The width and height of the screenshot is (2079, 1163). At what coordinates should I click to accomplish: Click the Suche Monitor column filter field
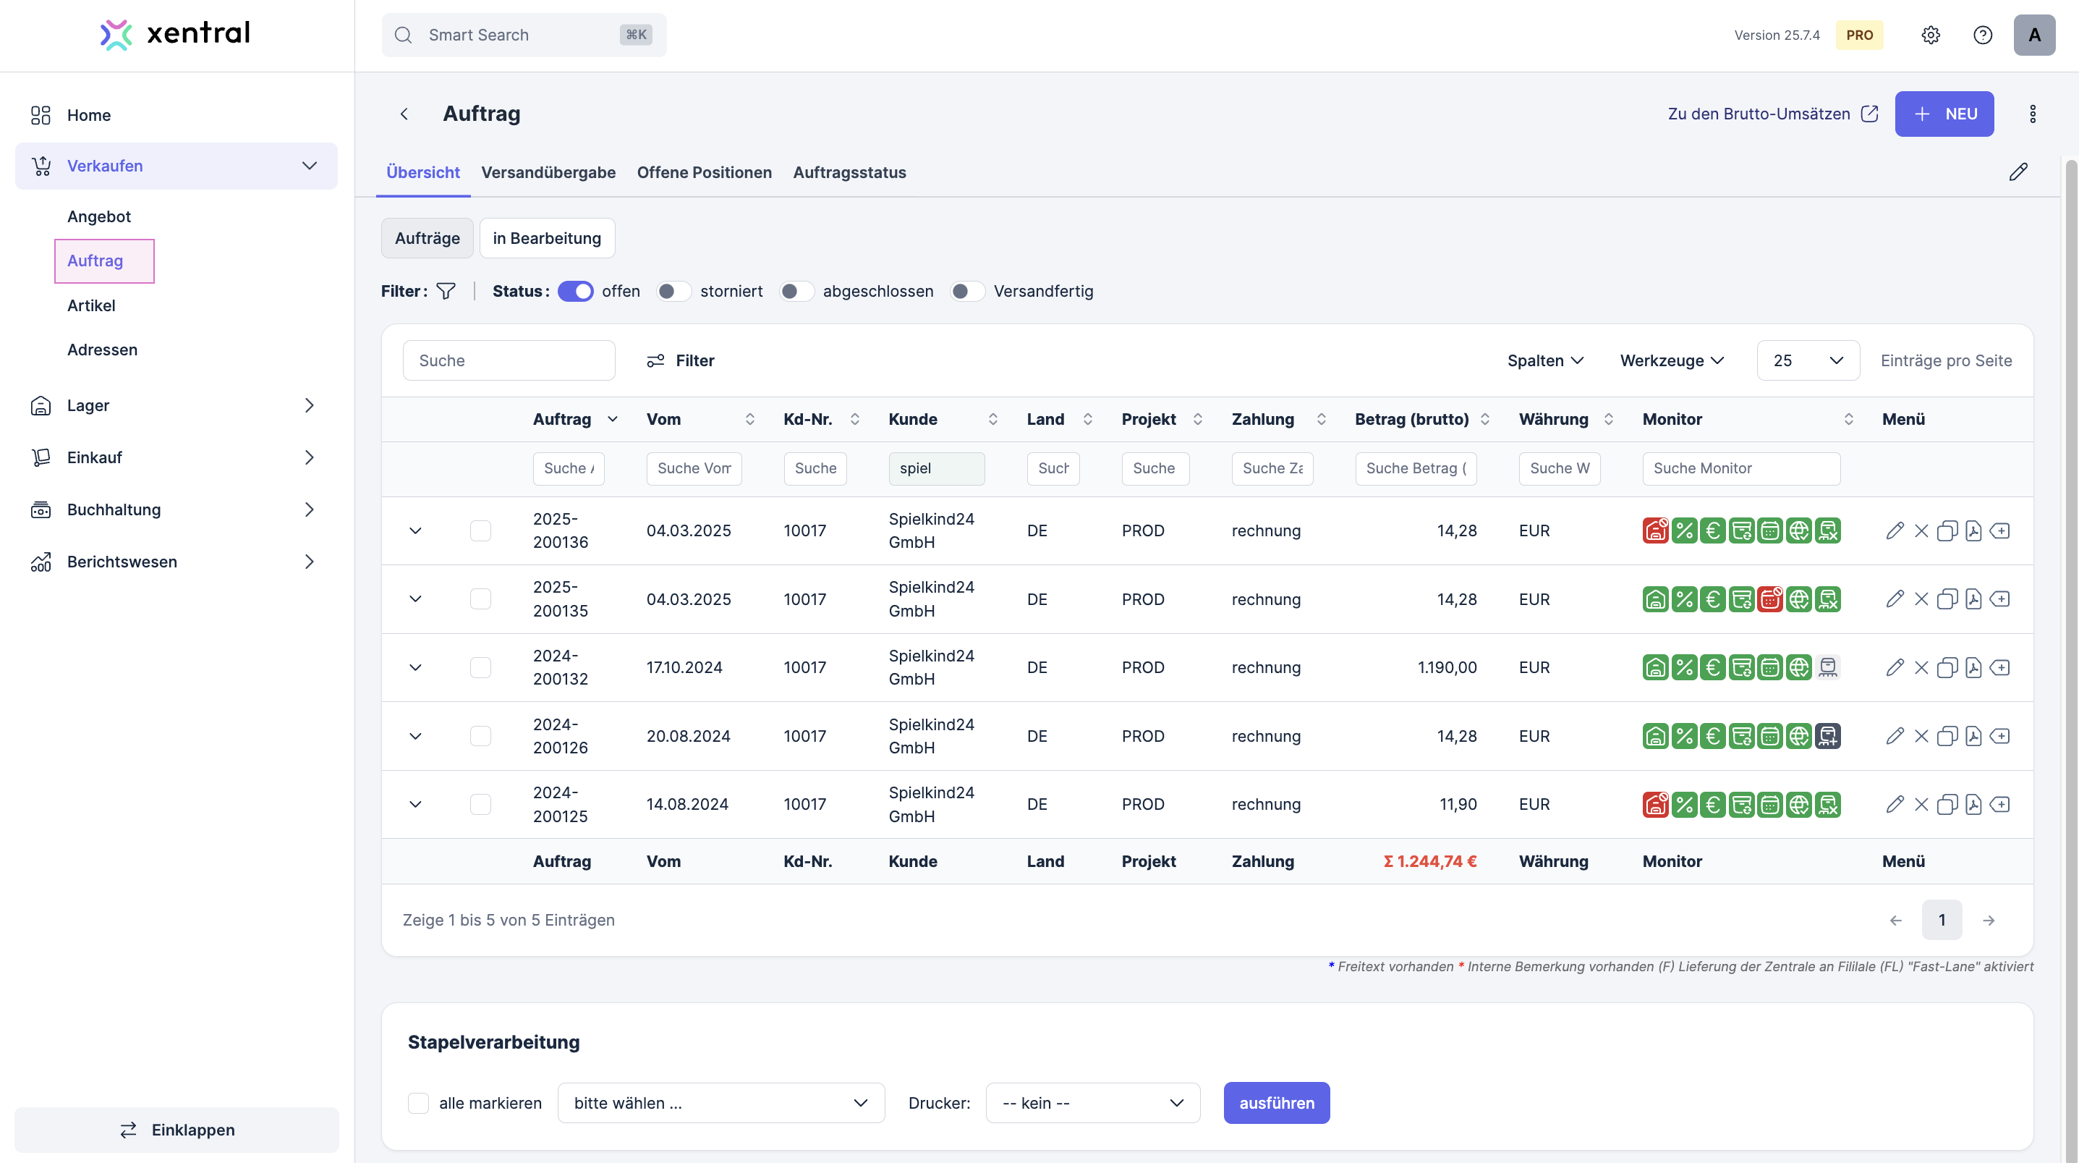coord(1741,468)
